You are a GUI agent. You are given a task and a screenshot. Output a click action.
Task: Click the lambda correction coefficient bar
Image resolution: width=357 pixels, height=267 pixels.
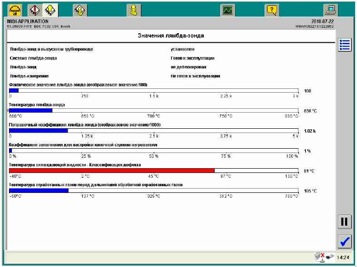39,130
